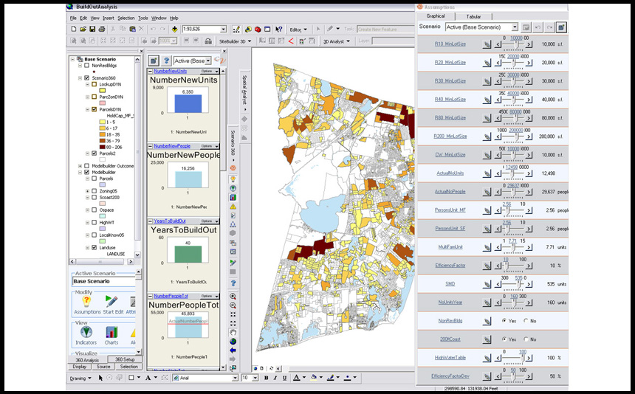Viewport: 635px width, 394px height.
Task: Click the Start Edit icon in Modify group
Action: 111,301
